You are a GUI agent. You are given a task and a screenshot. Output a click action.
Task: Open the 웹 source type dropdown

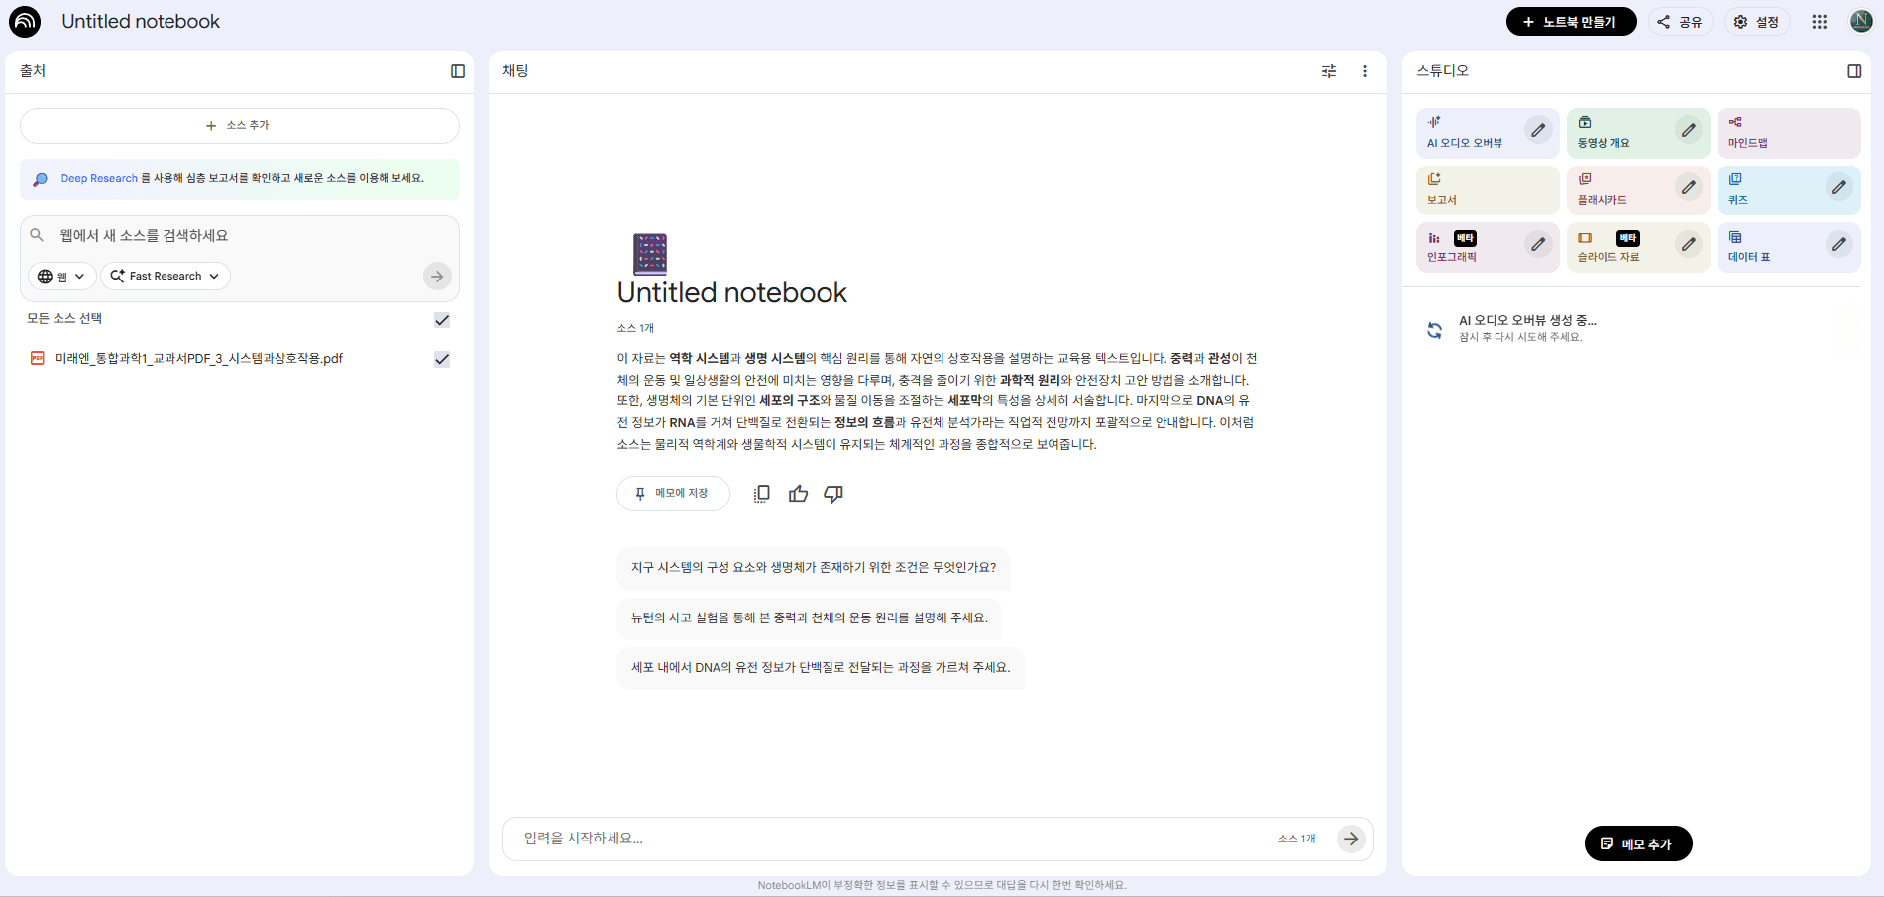coord(61,276)
